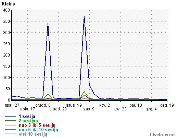Viewport: 178px width, 138px height.
Task: Click the 'geg. 19' date label
Action: 167,105
